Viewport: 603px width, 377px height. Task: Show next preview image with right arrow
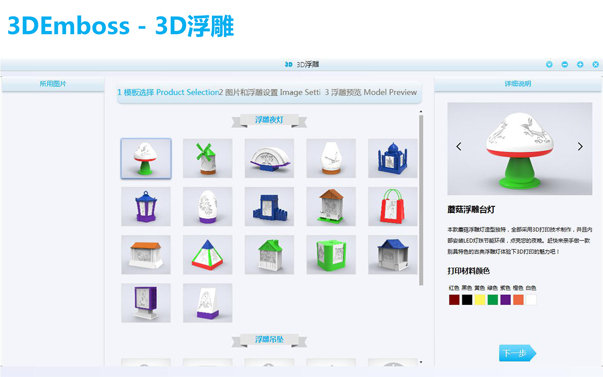pyautogui.click(x=580, y=146)
